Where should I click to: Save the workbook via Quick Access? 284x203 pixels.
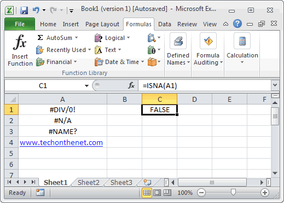24,10
